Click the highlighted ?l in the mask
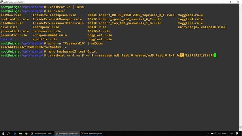Viewport: 242px width, 136px height. point(182,55)
